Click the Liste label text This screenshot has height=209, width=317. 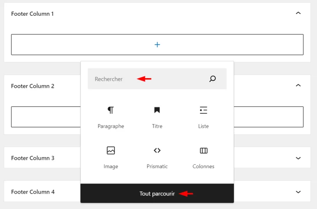click(203, 126)
